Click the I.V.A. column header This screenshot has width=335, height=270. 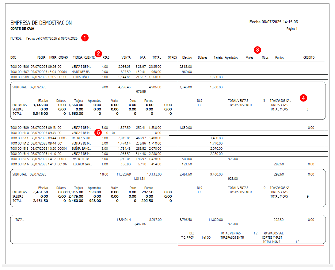click(143, 58)
